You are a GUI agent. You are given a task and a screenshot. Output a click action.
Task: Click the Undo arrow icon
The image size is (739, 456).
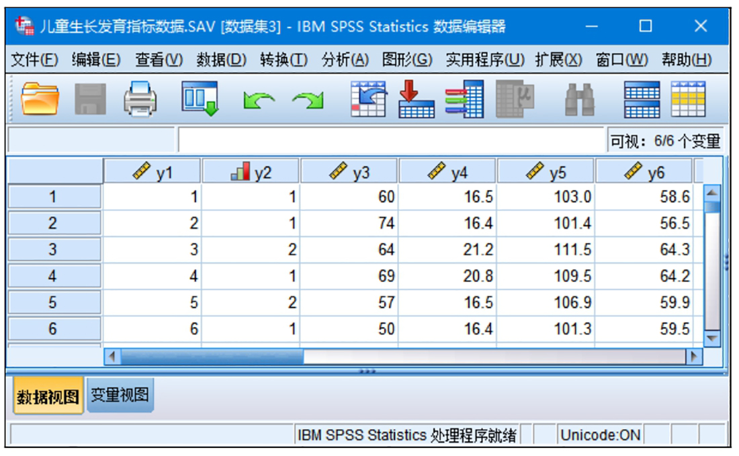[x=259, y=101]
